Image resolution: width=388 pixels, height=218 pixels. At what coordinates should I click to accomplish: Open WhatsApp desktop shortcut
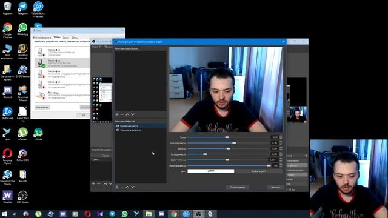[x=23, y=30]
